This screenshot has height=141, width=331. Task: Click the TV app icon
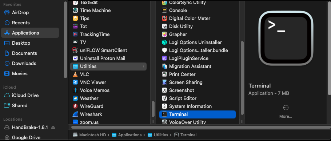click(75, 42)
